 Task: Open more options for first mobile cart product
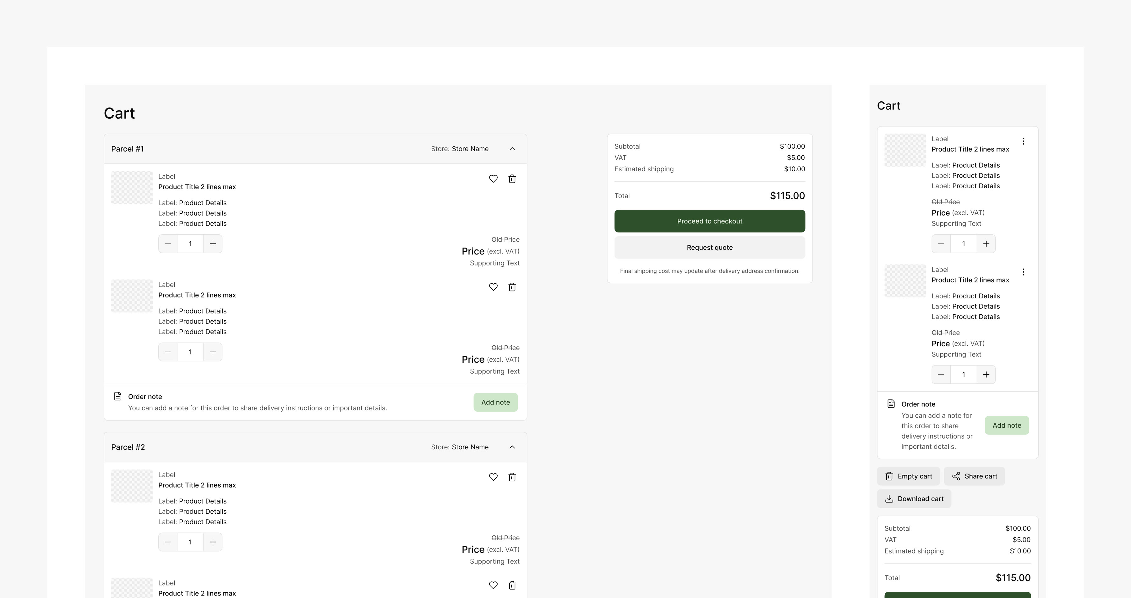[x=1024, y=141]
